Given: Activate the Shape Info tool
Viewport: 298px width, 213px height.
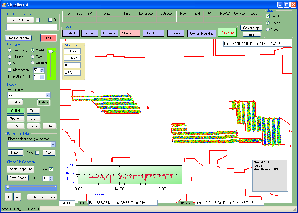Looking at the screenshot, I should pyautogui.click(x=130, y=33).
